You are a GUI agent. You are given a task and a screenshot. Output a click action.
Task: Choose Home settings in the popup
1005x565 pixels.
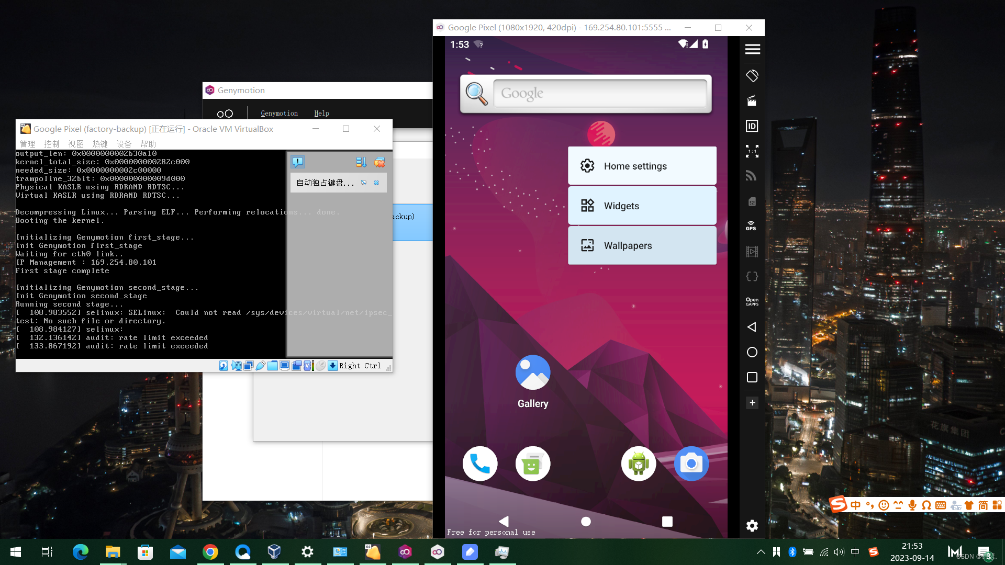point(642,166)
